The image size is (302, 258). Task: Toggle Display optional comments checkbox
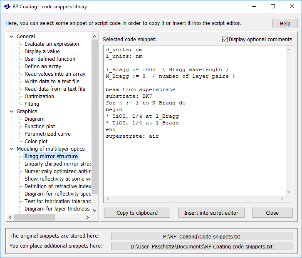[x=225, y=39]
